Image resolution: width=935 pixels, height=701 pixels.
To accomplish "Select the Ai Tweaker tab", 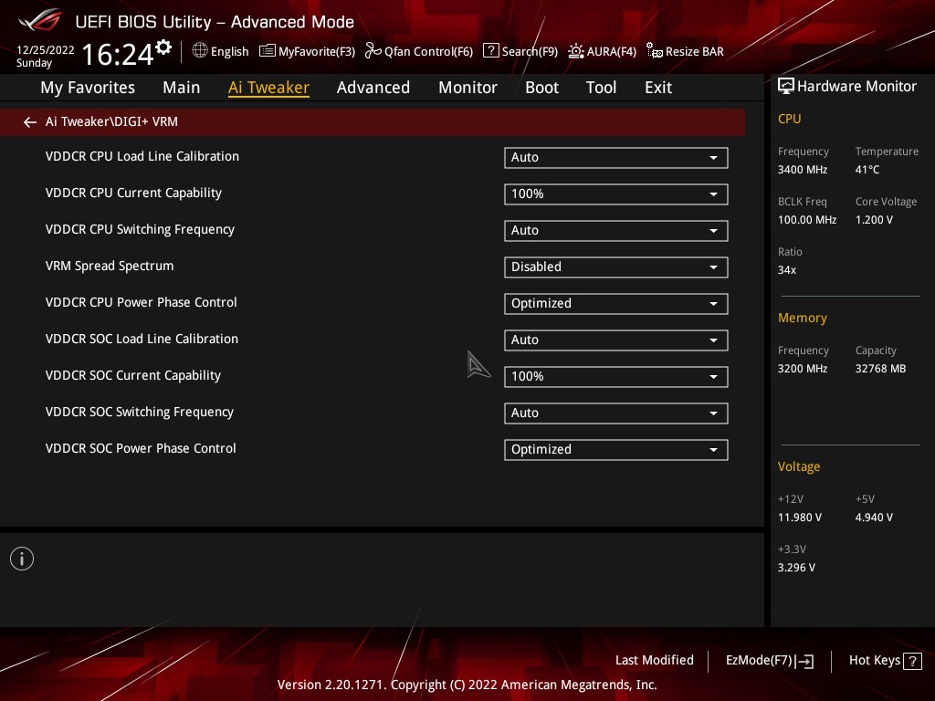I will [x=268, y=88].
